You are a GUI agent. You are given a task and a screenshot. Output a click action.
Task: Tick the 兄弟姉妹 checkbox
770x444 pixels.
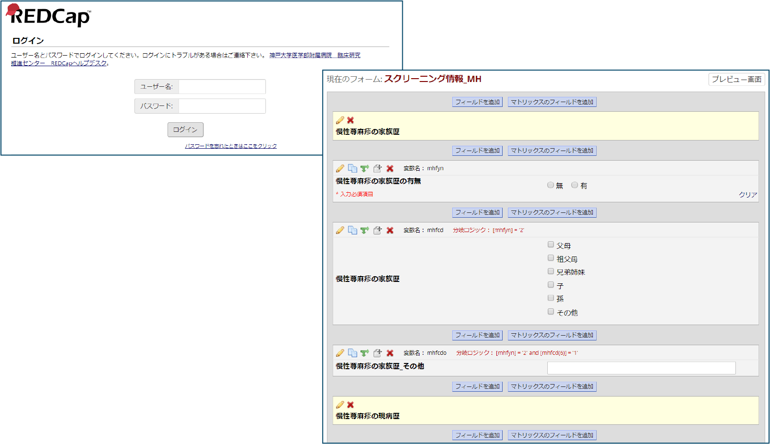click(551, 271)
